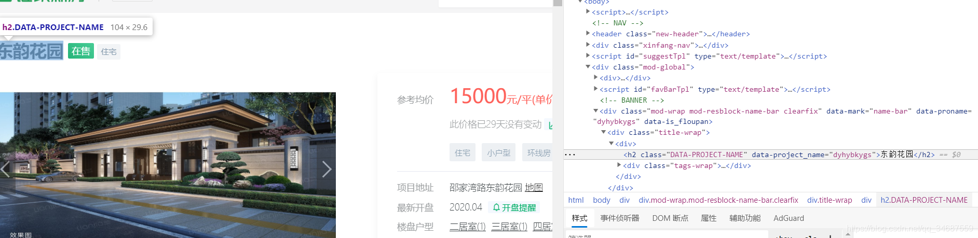Open the AdGuard tab

(789, 218)
